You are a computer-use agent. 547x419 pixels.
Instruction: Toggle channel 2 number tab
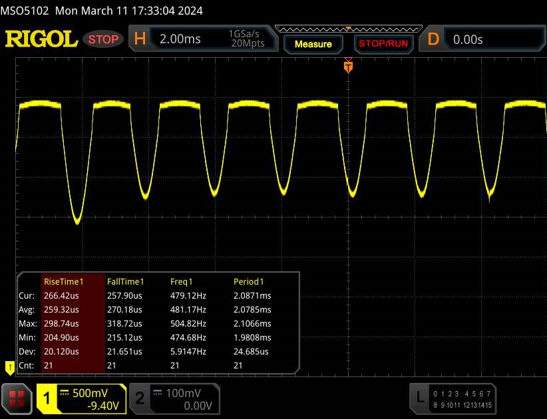point(139,398)
